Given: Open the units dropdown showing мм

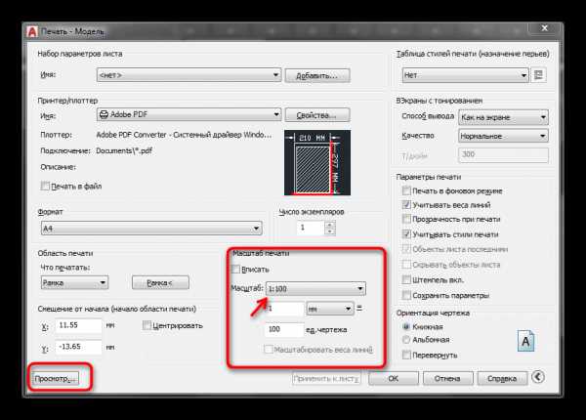Looking at the screenshot, I should point(330,309).
